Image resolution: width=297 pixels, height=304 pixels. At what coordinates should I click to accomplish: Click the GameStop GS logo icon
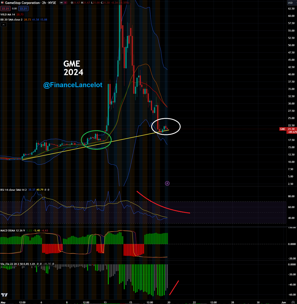(x=3, y=3)
